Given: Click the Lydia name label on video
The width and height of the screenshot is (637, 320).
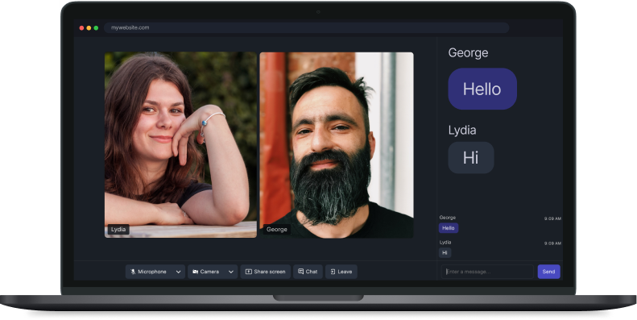Looking at the screenshot, I should click(x=118, y=230).
